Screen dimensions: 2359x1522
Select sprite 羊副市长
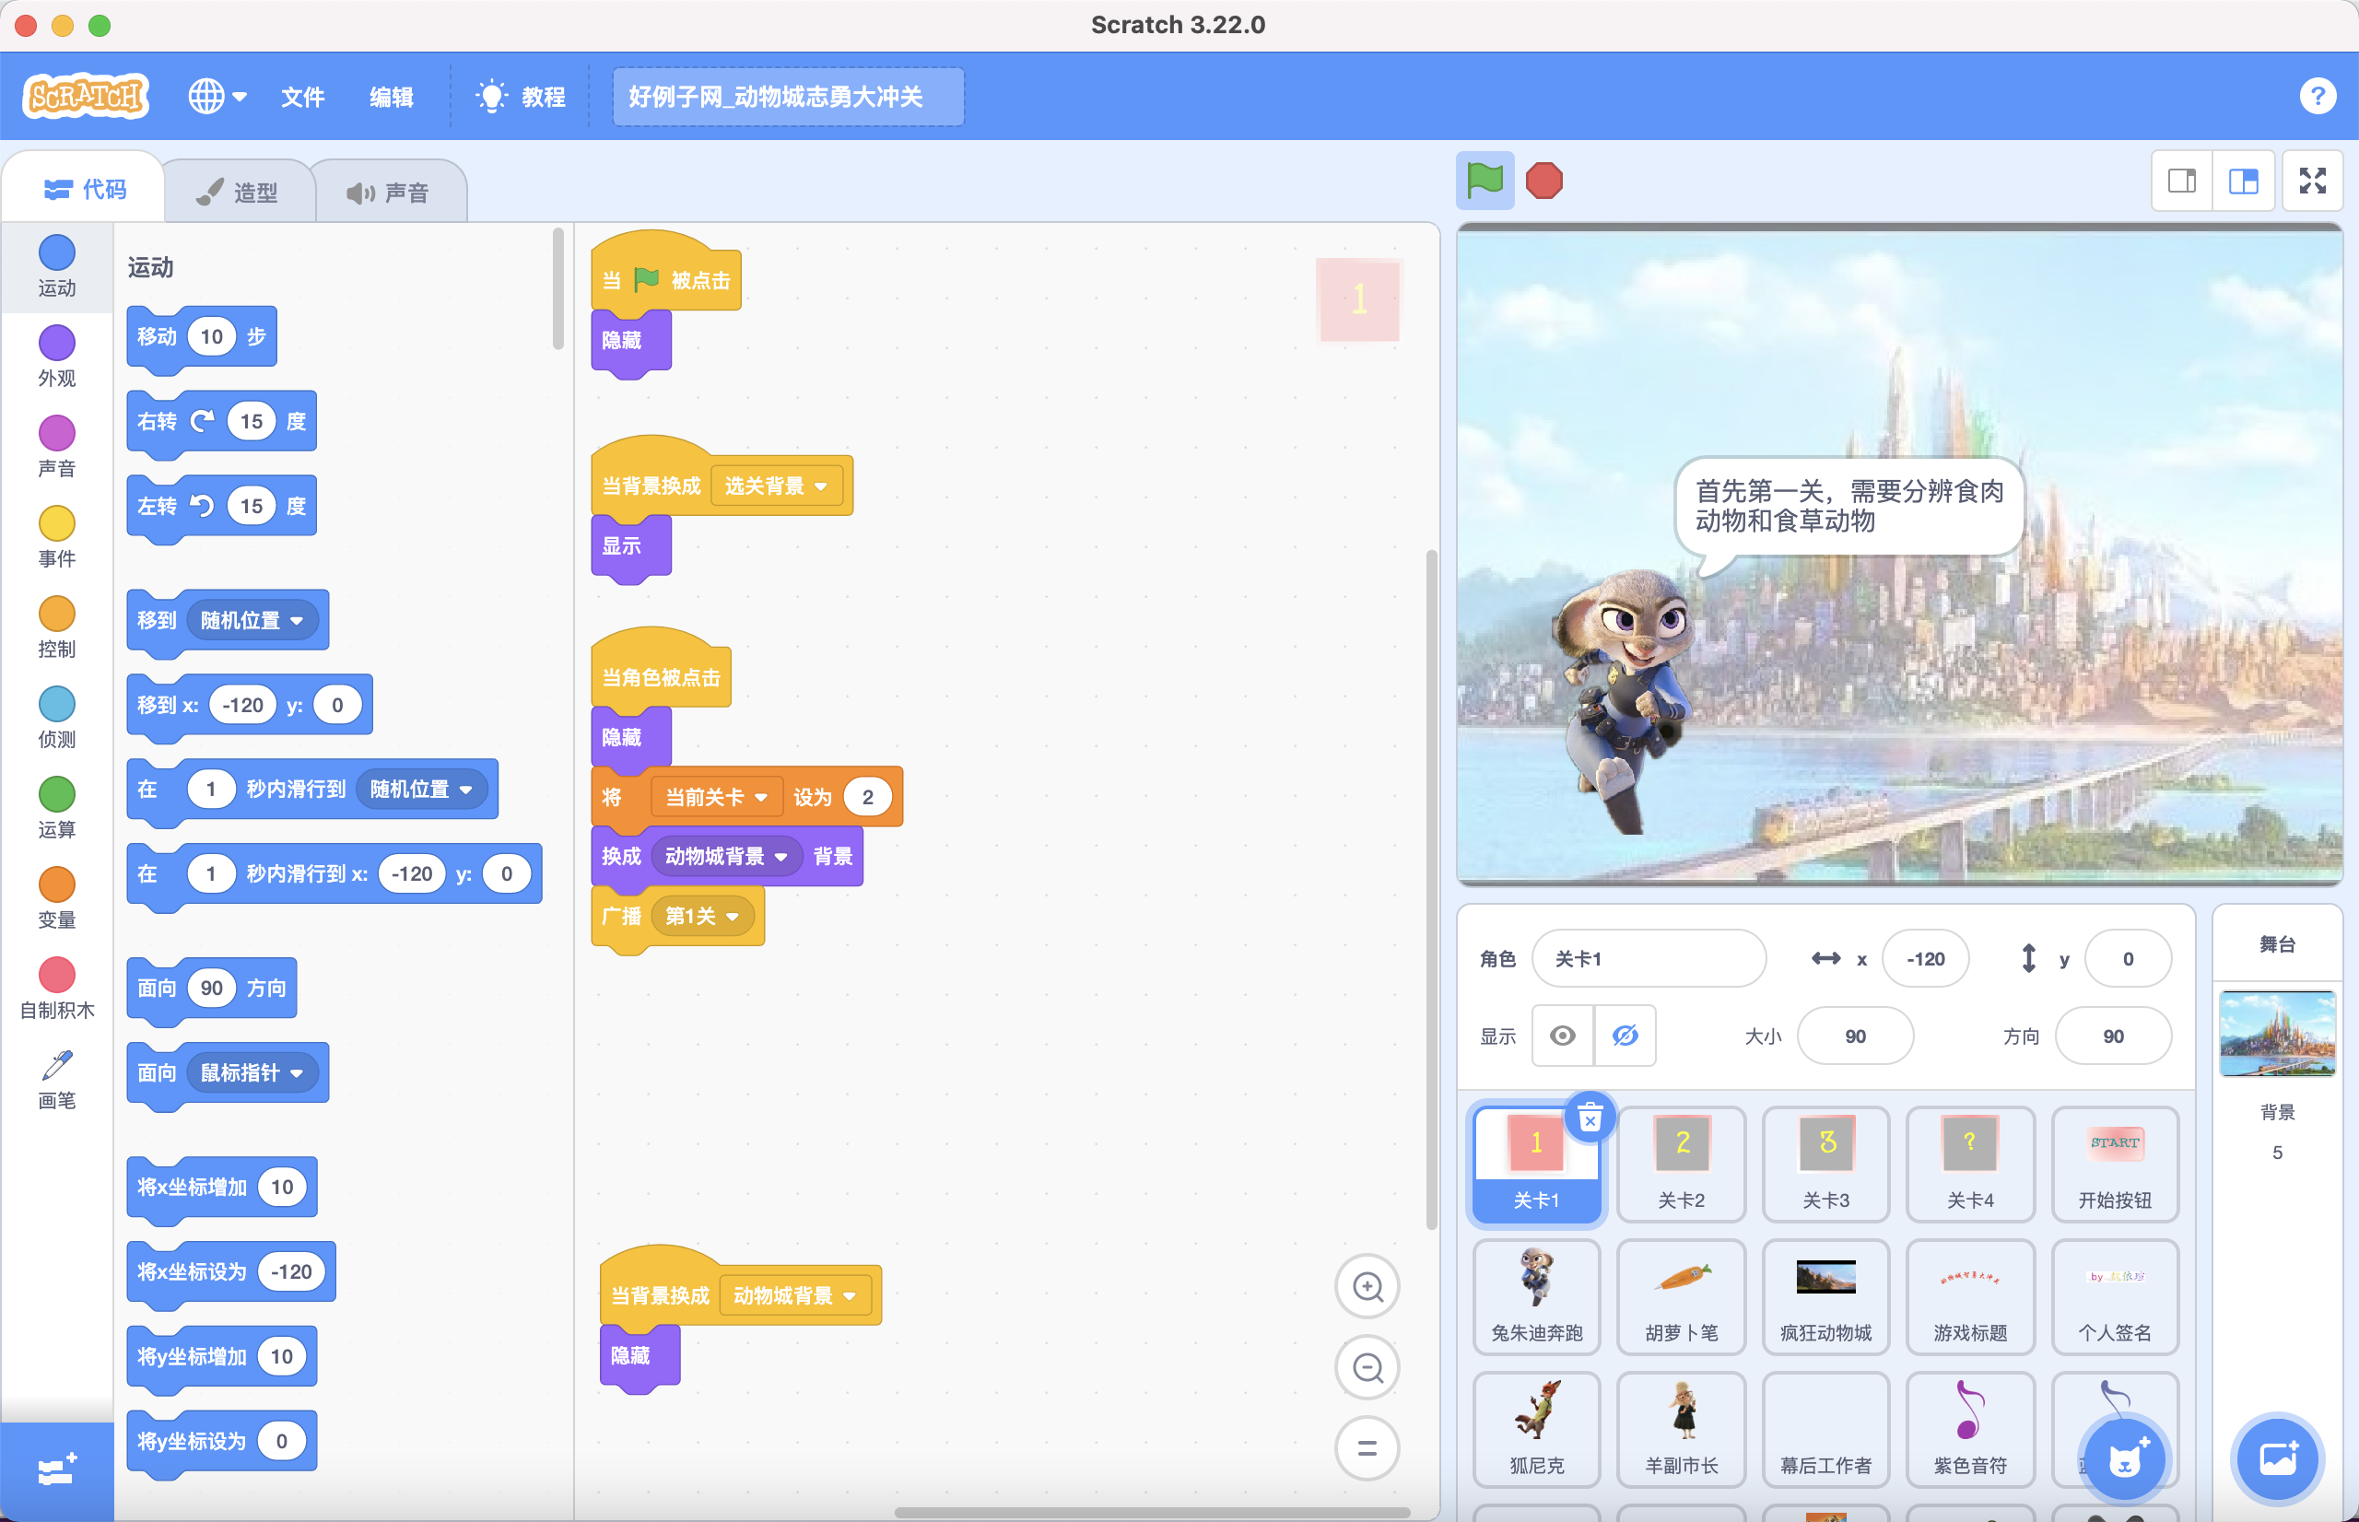coord(1681,1428)
